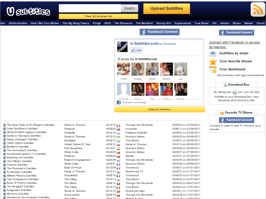Viewport: 266px width, 199px height.
Task: Click the flag beside United States Of Tara S03E12
Action: coord(118,145)
